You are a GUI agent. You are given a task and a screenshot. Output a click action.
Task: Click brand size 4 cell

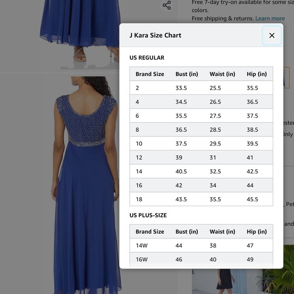pyautogui.click(x=137, y=102)
